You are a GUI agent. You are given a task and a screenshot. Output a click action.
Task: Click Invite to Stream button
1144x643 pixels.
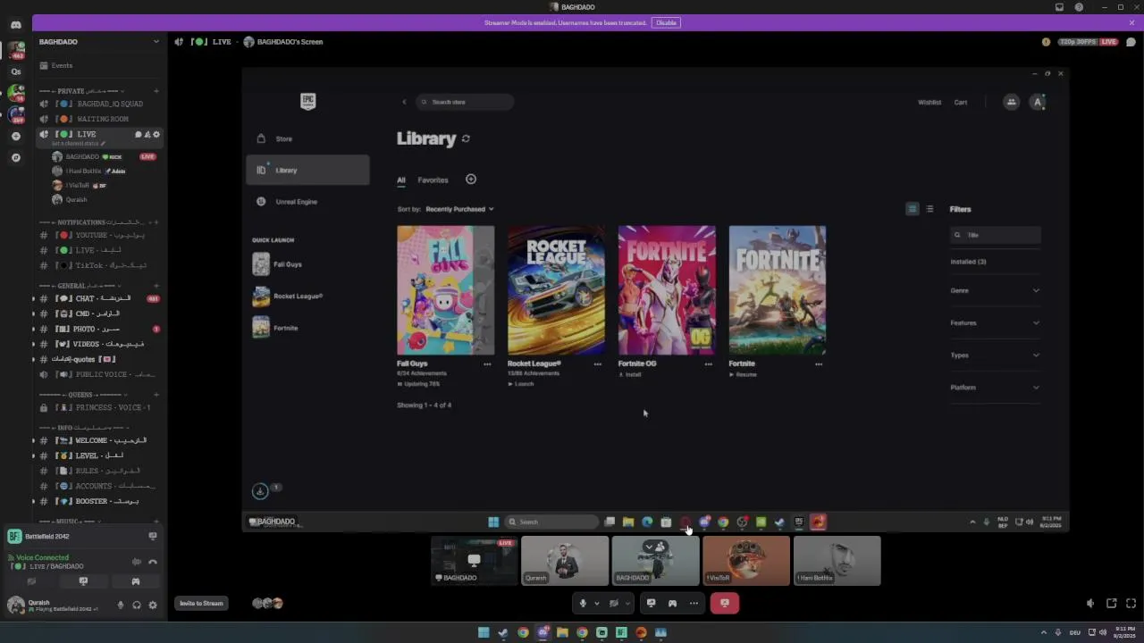click(x=201, y=603)
